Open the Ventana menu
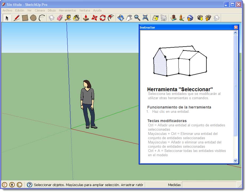Viewport: 247px width, 193px height. (85, 10)
